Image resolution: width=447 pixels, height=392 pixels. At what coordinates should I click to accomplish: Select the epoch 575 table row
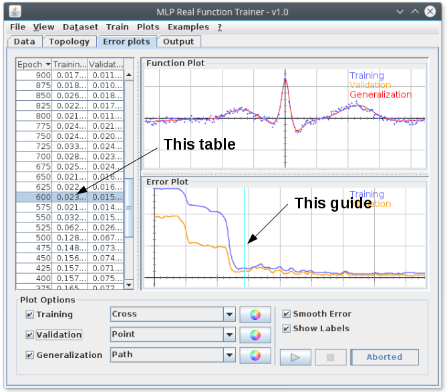(x=70, y=208)
